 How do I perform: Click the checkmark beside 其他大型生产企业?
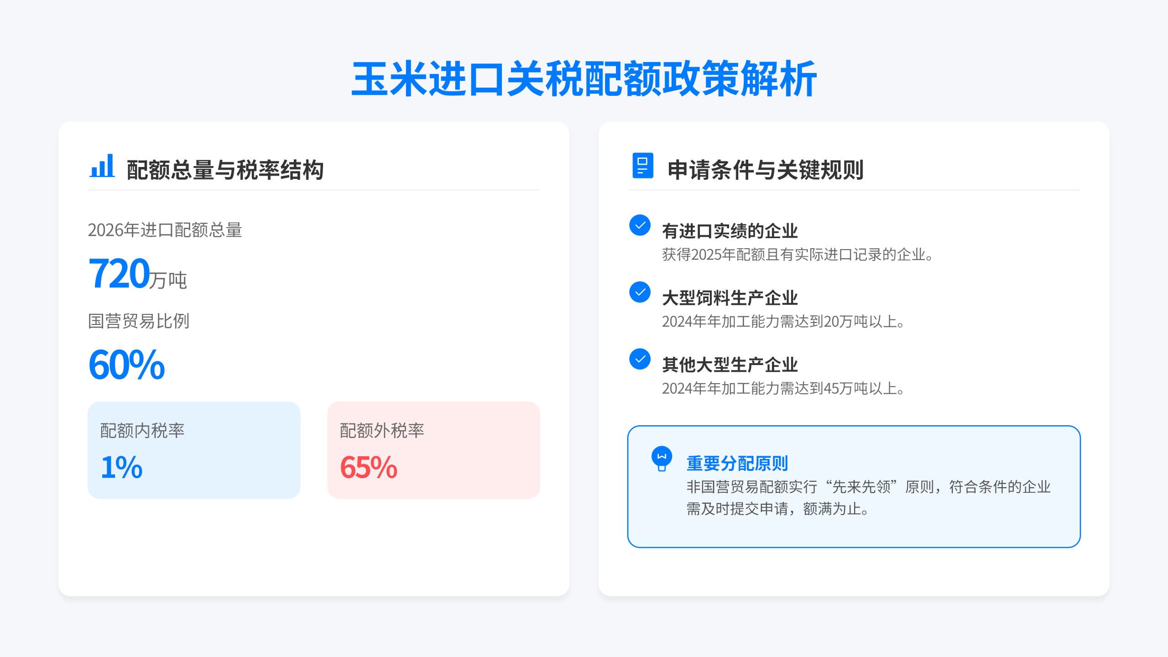coord(640,359)
